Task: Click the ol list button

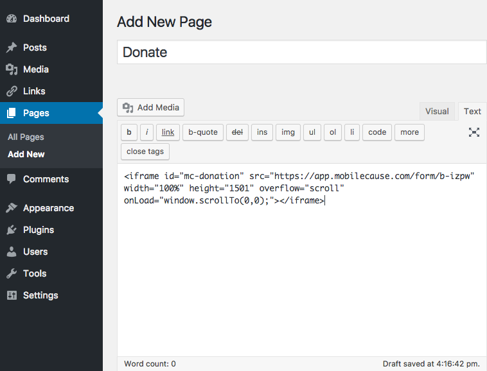Action: click(x=333, y=132)
